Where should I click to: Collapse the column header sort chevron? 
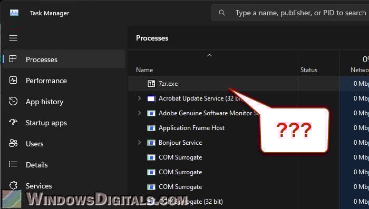209,55
